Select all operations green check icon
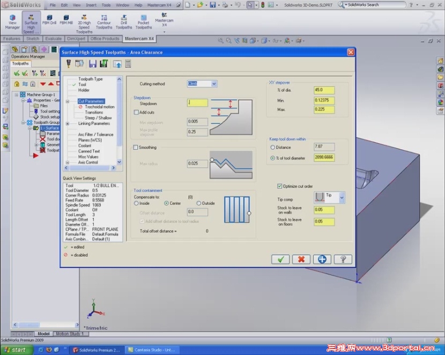 (17, 74)
